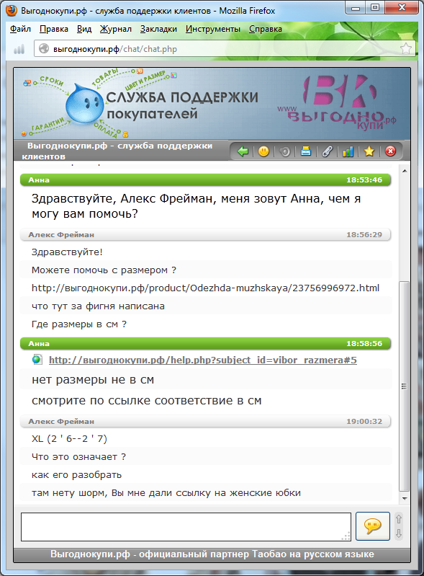Click message 'Где размеры в см ?'
The width and height of the screenshot is (424, 576).
tap(79, 324)
